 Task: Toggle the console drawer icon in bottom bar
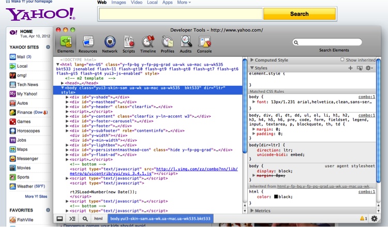coord(72,219)
